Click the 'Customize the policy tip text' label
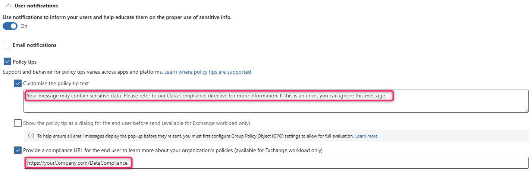Image resolution: width=531 pixels, height=171 pixels. pyautogui.click(x=56, y=83)
